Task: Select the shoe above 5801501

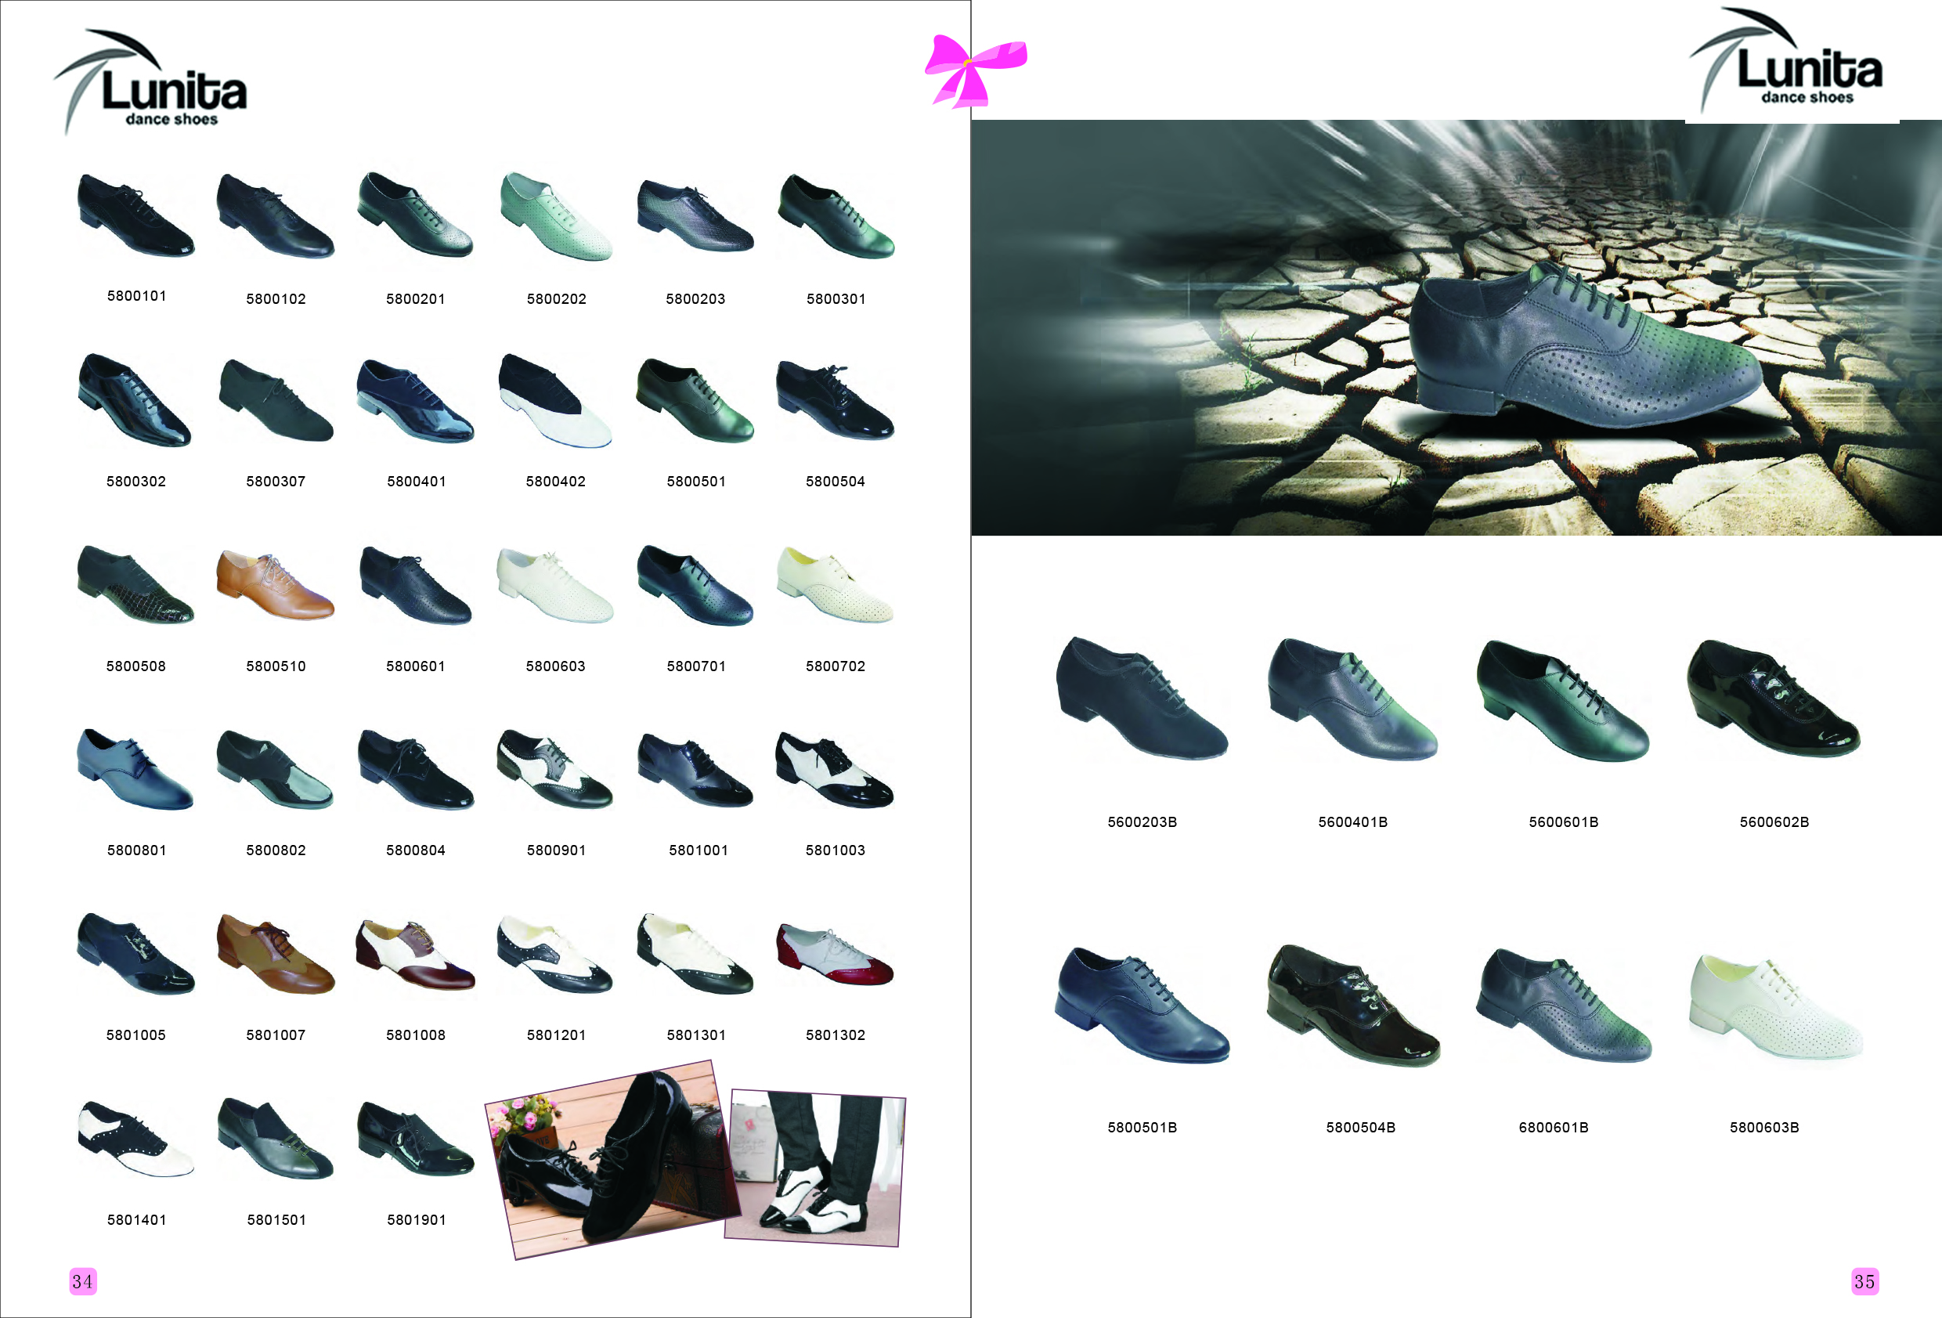Action: tap(275, 1139)
